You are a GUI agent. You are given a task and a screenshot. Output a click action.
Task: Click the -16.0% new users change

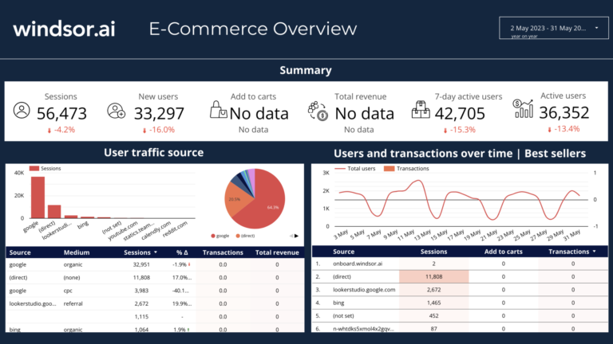tap(158, 130)
